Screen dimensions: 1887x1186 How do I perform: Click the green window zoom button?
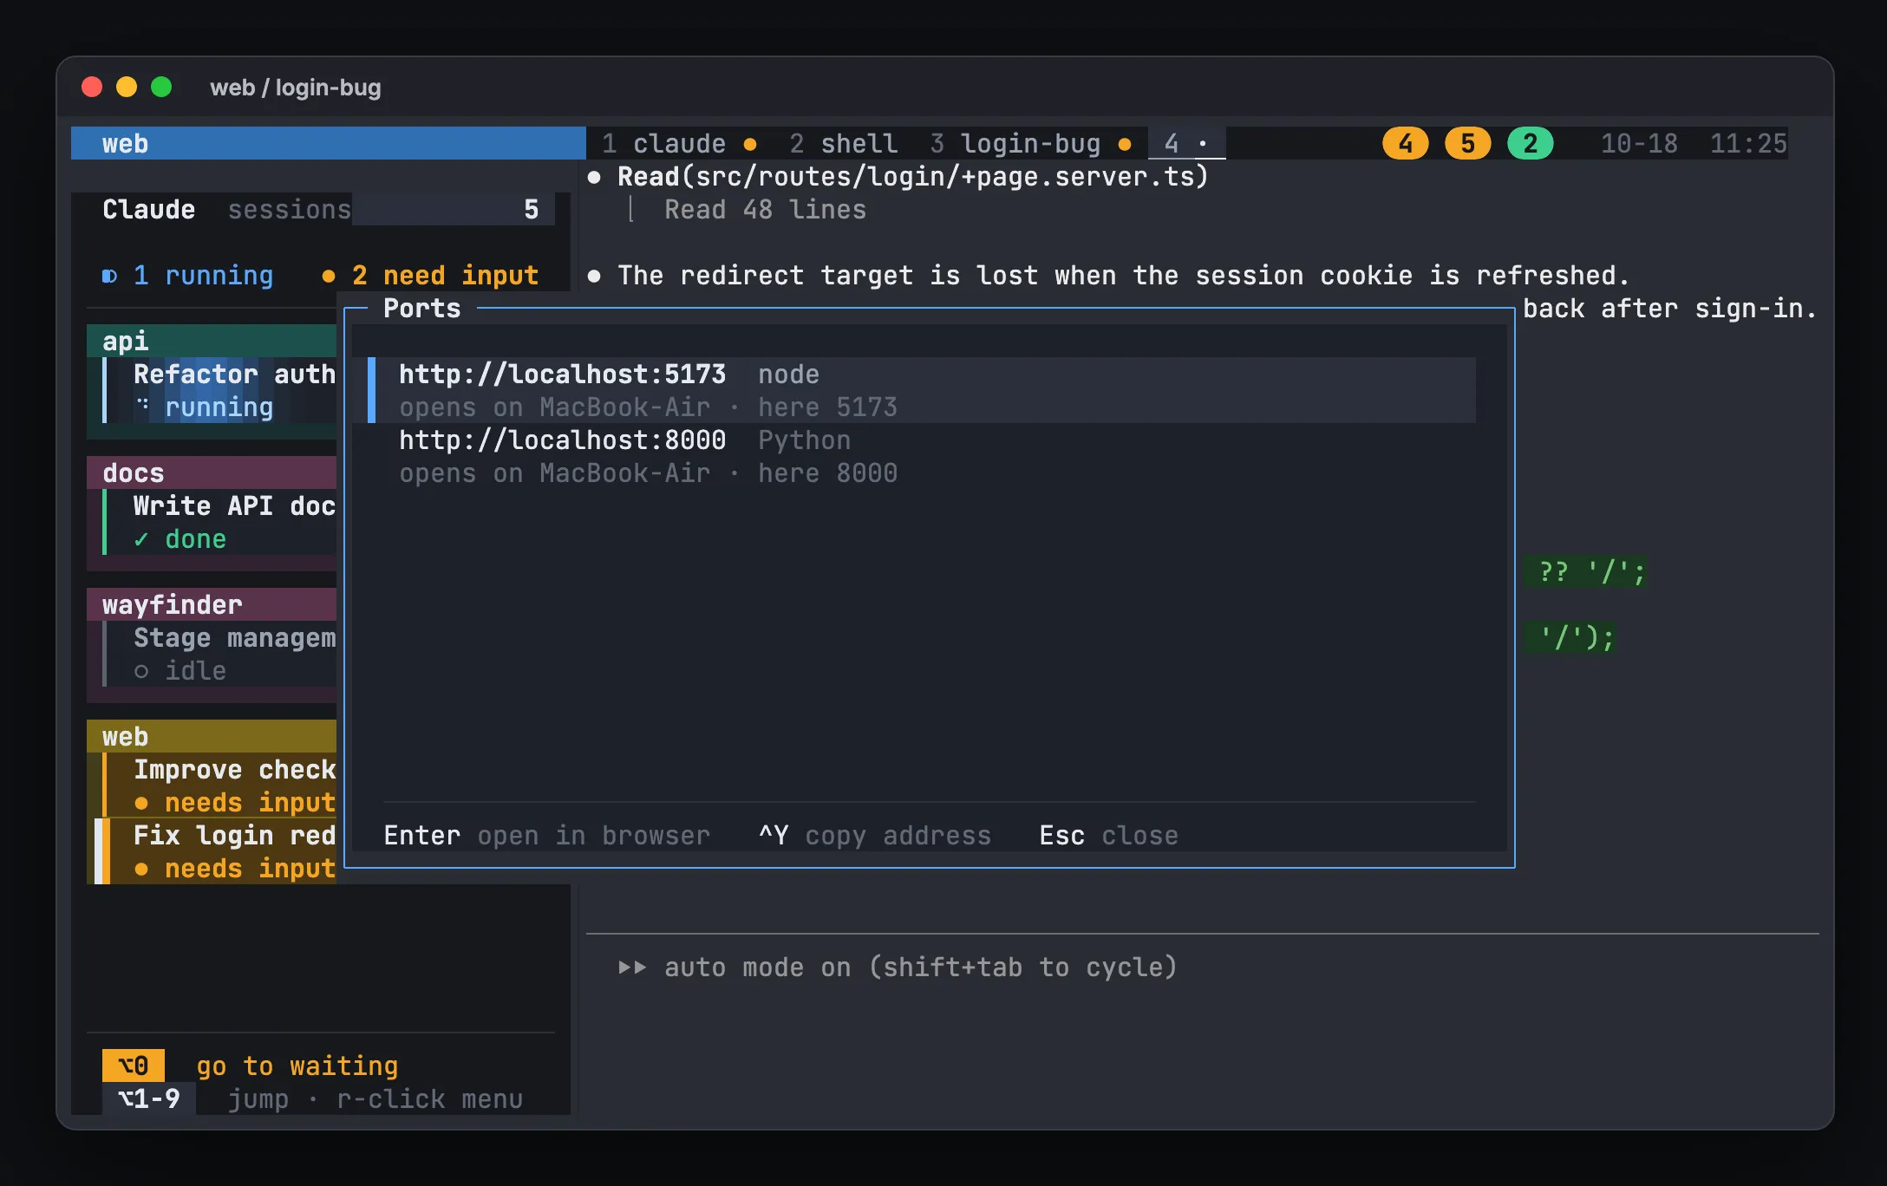pos(161,87)
